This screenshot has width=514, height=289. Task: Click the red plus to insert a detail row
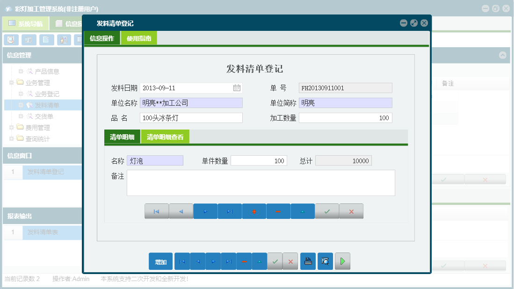pyautogui.click(x=253, y=211)
